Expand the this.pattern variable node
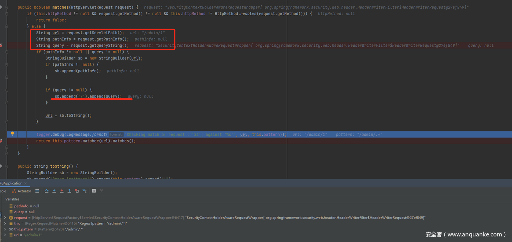Image resolution: width=512 pixels, height=242 pixels. click(x=5, y=229)
